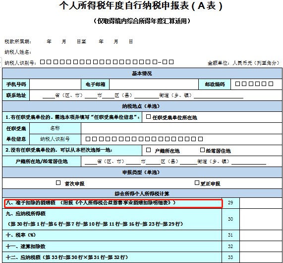Click row number 30 cell

tap(230, 219)
